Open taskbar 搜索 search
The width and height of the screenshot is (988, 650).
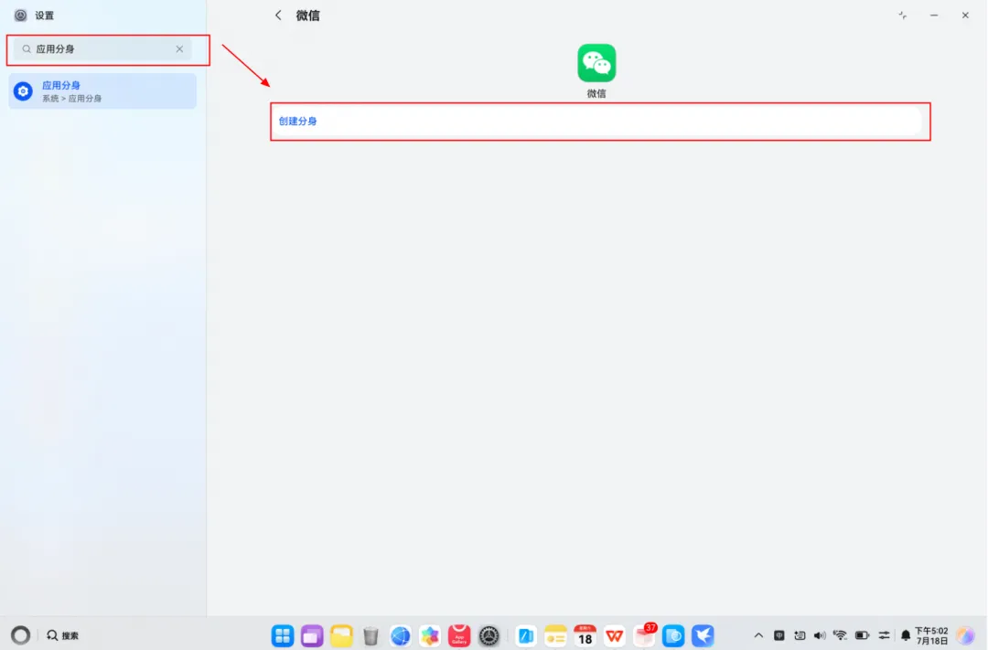[62, 635]
